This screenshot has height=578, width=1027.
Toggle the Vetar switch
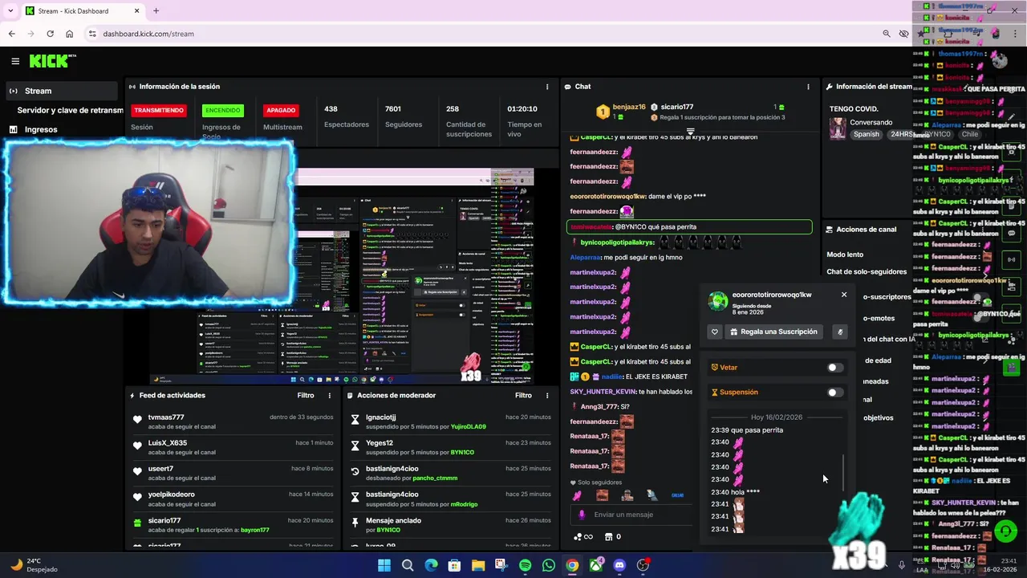[835, 368]
